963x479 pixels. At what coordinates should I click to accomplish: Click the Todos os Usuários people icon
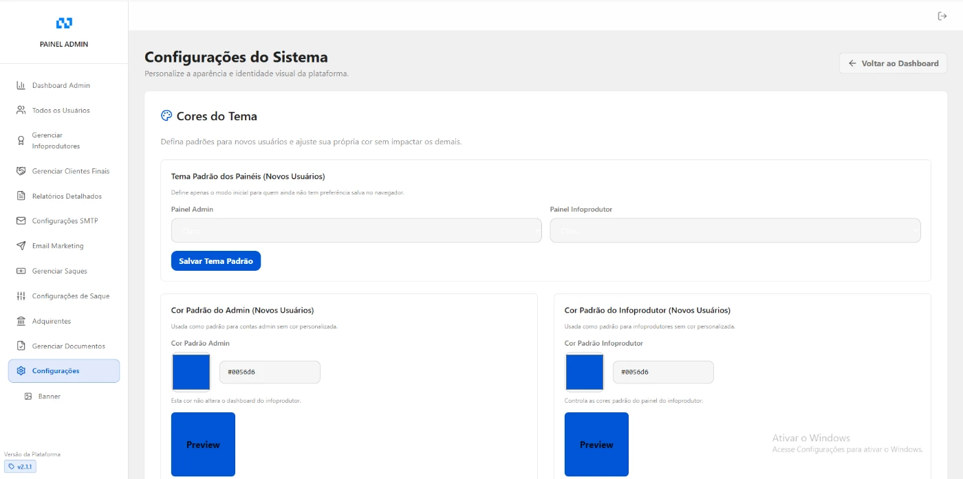[x=21, y=111]
